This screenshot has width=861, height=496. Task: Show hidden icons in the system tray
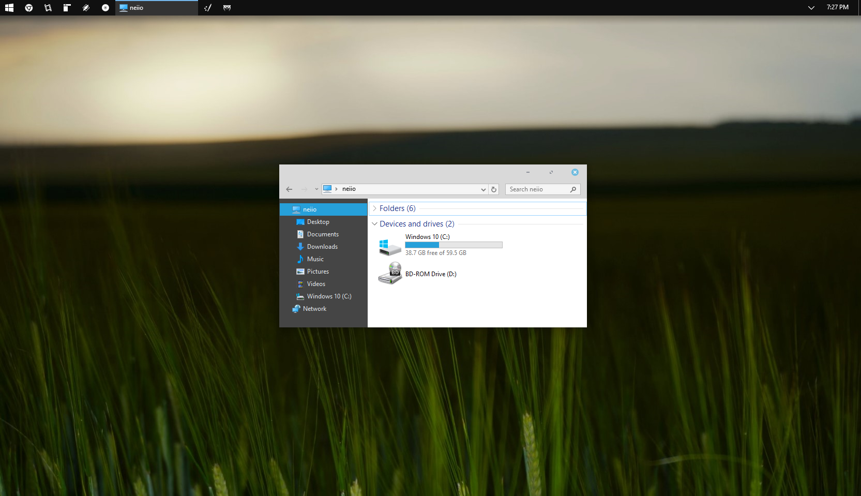[812, 8]
